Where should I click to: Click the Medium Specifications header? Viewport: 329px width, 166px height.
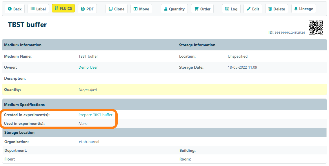24,105
